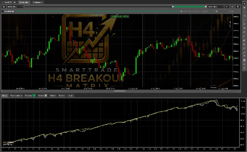Screen dimensions: 247x152
Task: Open the backtest end date dropdown
Action: [215, 7]
